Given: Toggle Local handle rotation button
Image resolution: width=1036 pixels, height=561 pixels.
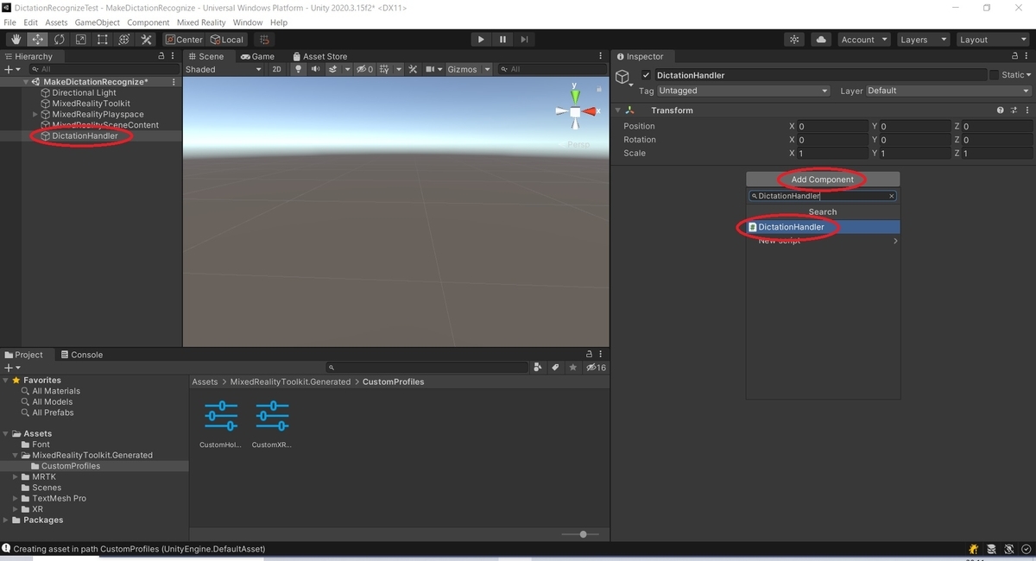Looking at the screenshot, I should 227,40.
